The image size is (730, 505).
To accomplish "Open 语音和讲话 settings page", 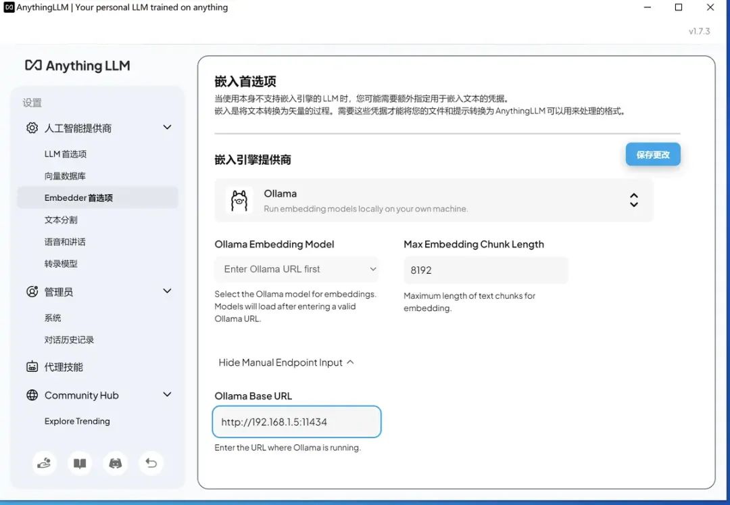I will (x=65, y=241).
